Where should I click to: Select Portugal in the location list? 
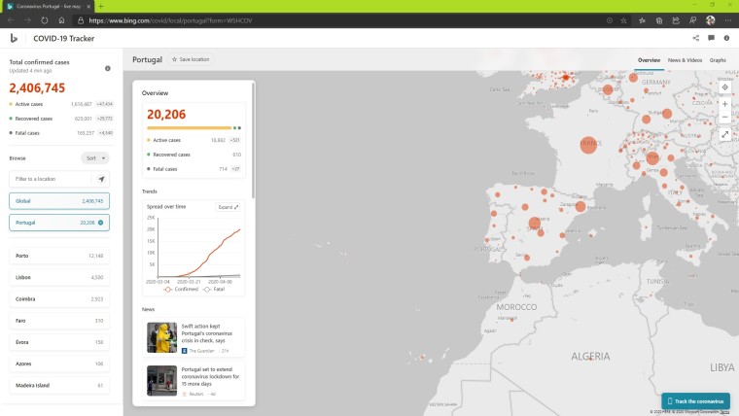point(59,223)
